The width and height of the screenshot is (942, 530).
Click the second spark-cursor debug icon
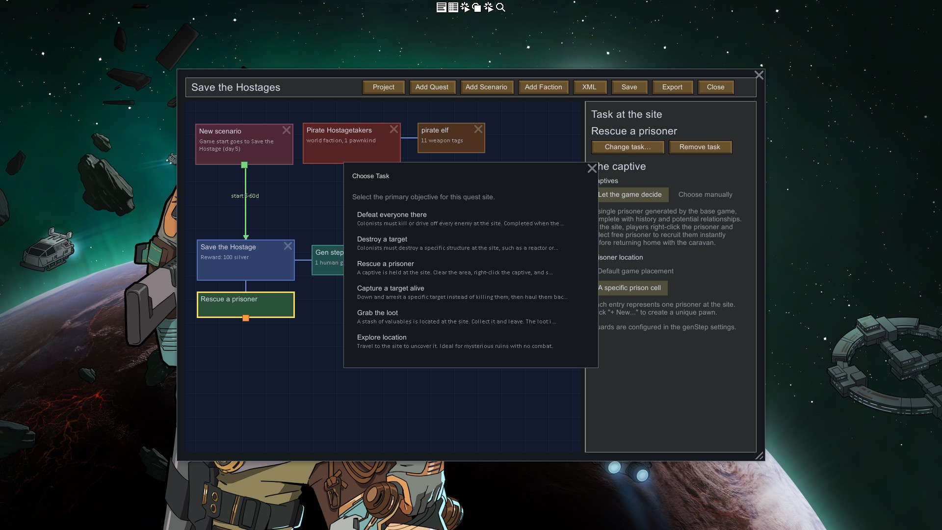489,7
